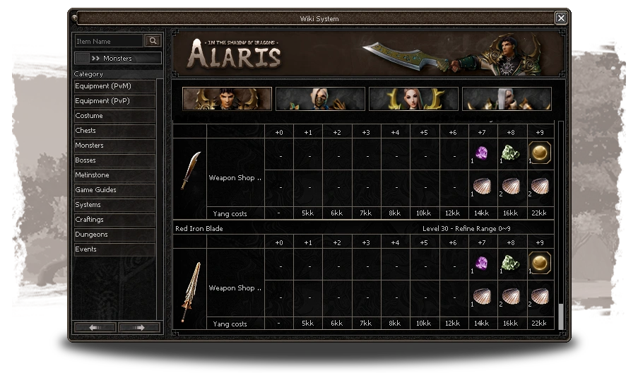Viewport: 638px width, 373px height.
Task: Open the Game Guides category
Action: click(x=114, y=190)
